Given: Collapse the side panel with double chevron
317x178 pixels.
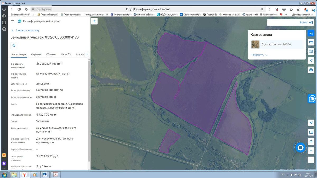Looking at the screenshot, I should pyautogui.click(x=94, y=21).
